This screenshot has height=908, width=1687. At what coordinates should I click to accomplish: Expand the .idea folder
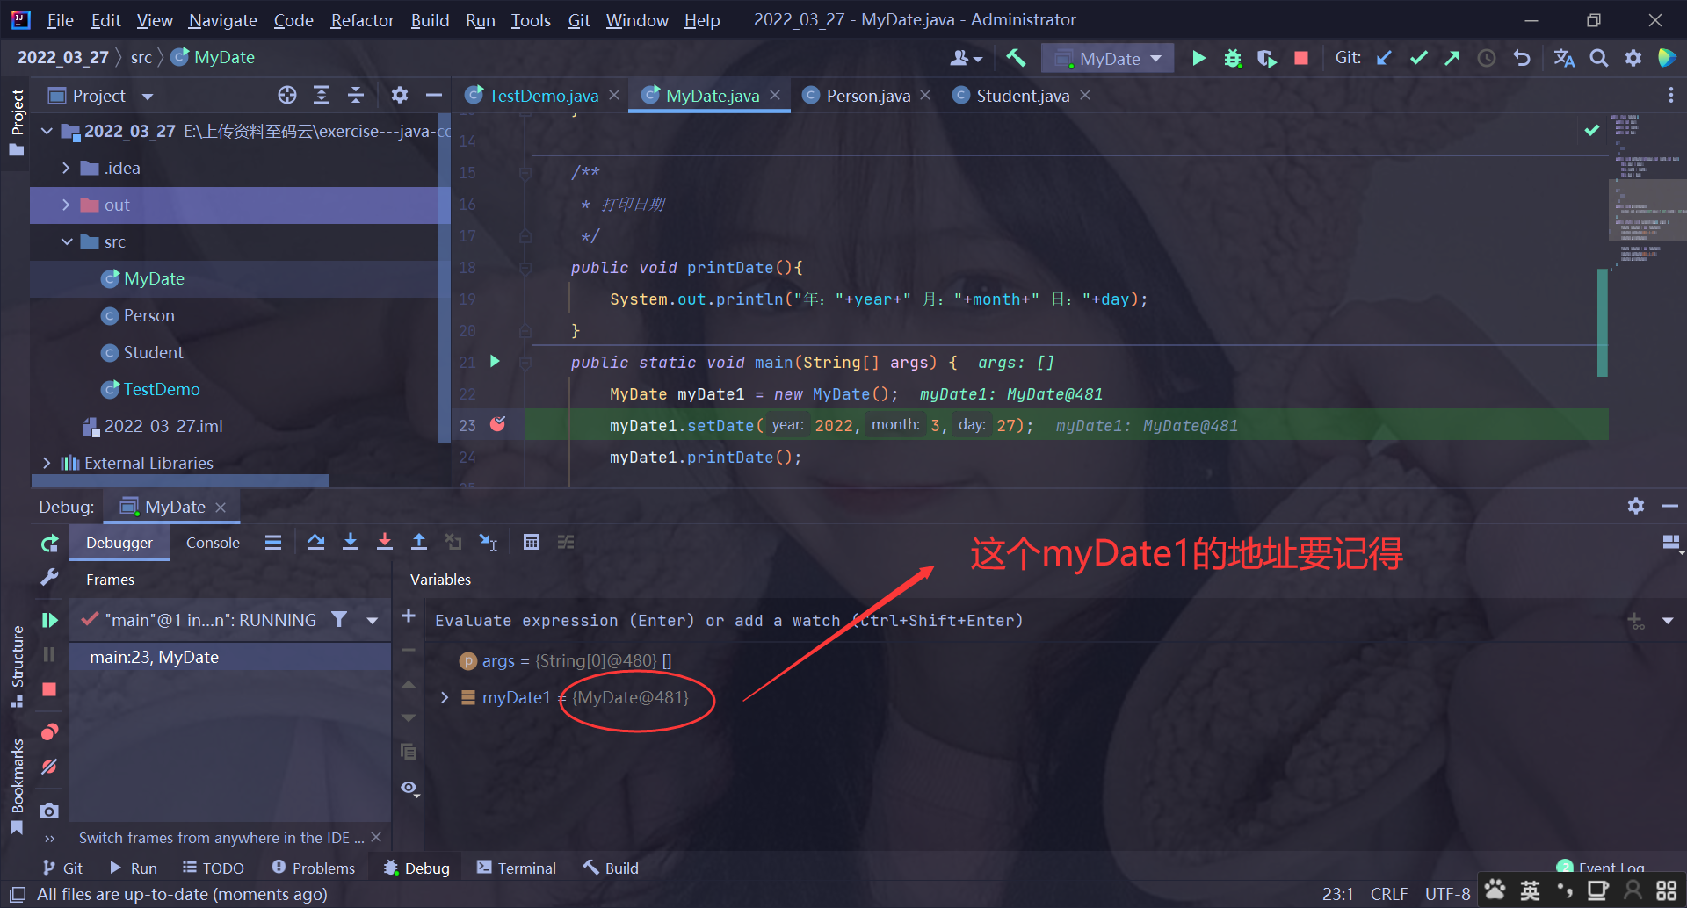[66, 168]
